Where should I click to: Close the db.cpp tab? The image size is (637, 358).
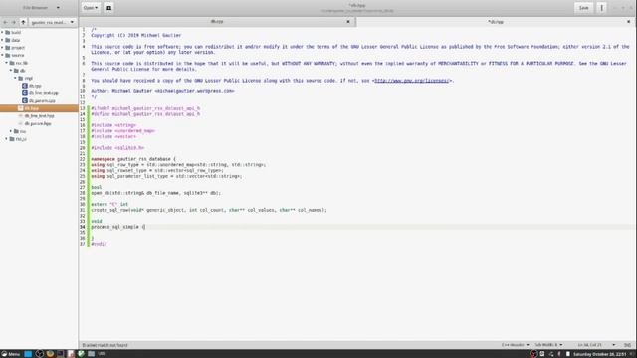[x=348, y=22]
